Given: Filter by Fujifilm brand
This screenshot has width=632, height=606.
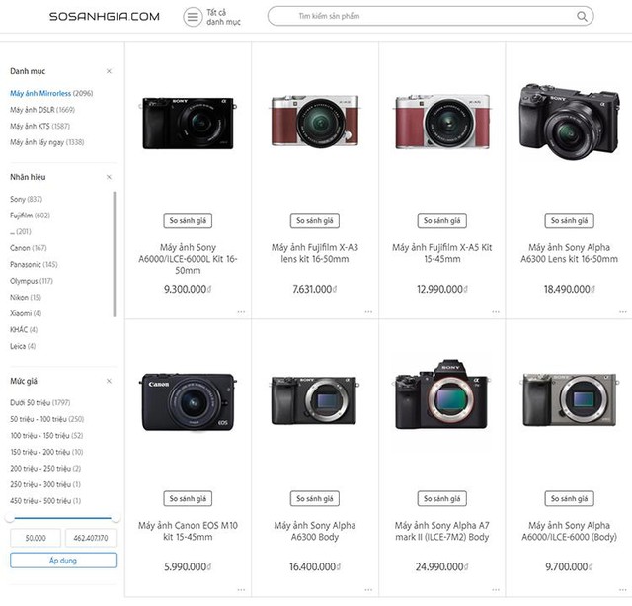Looking at the screenshot, I should click(30, 216).
